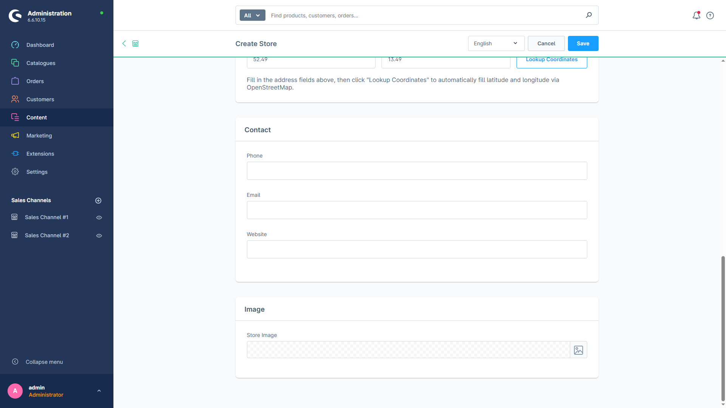The width and height of the screenshot is (726, 408).
Task: Click the latitude field showing 52.49
Action: (x=311, y=62)
